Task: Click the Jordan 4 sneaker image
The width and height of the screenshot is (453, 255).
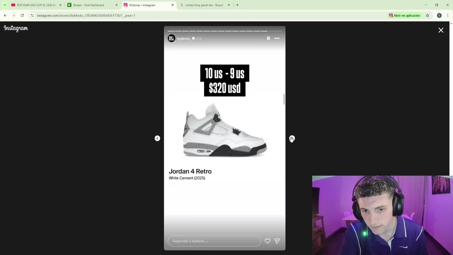Action: pyautogui.click(x=225, y=130)
